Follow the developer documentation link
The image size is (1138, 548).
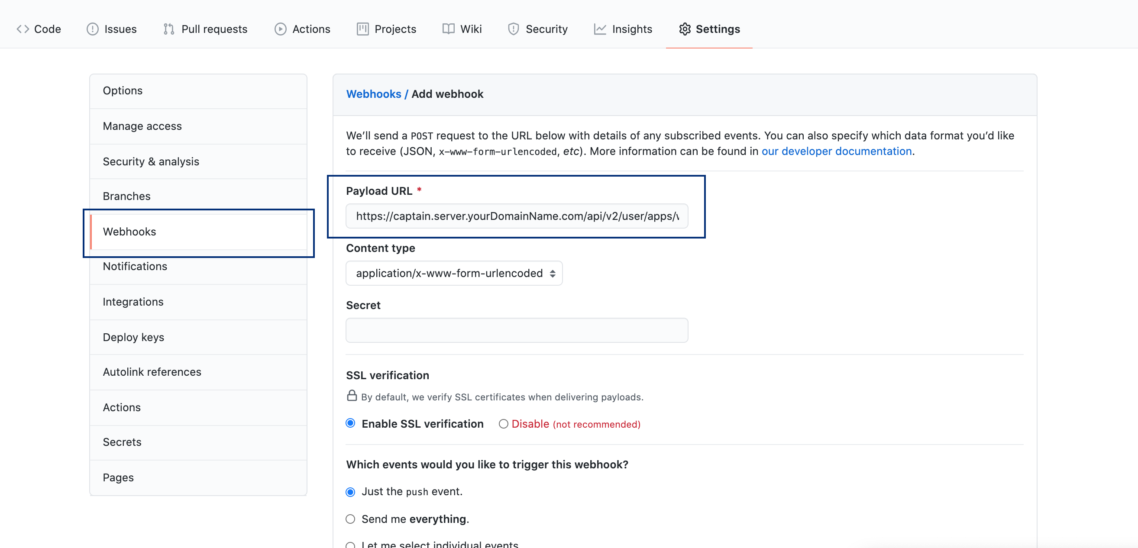click(x=836, y=151)
